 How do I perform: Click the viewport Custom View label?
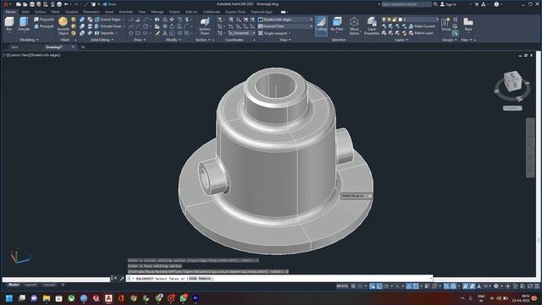point(19,55)
